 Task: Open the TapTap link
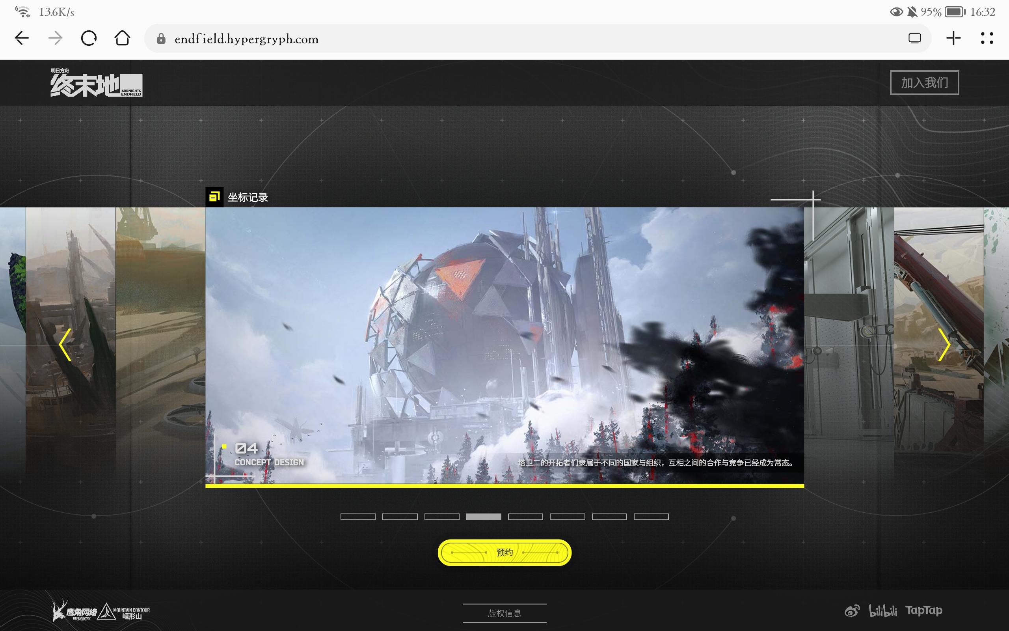[923, 611]
